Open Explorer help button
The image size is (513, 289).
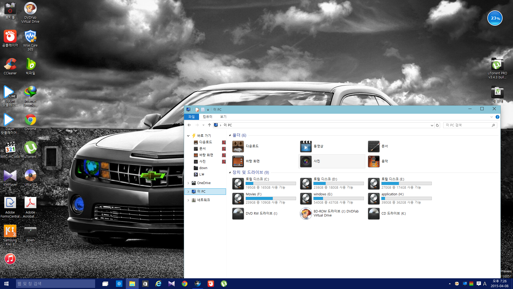pyautogui.click(x=497, y=117)
